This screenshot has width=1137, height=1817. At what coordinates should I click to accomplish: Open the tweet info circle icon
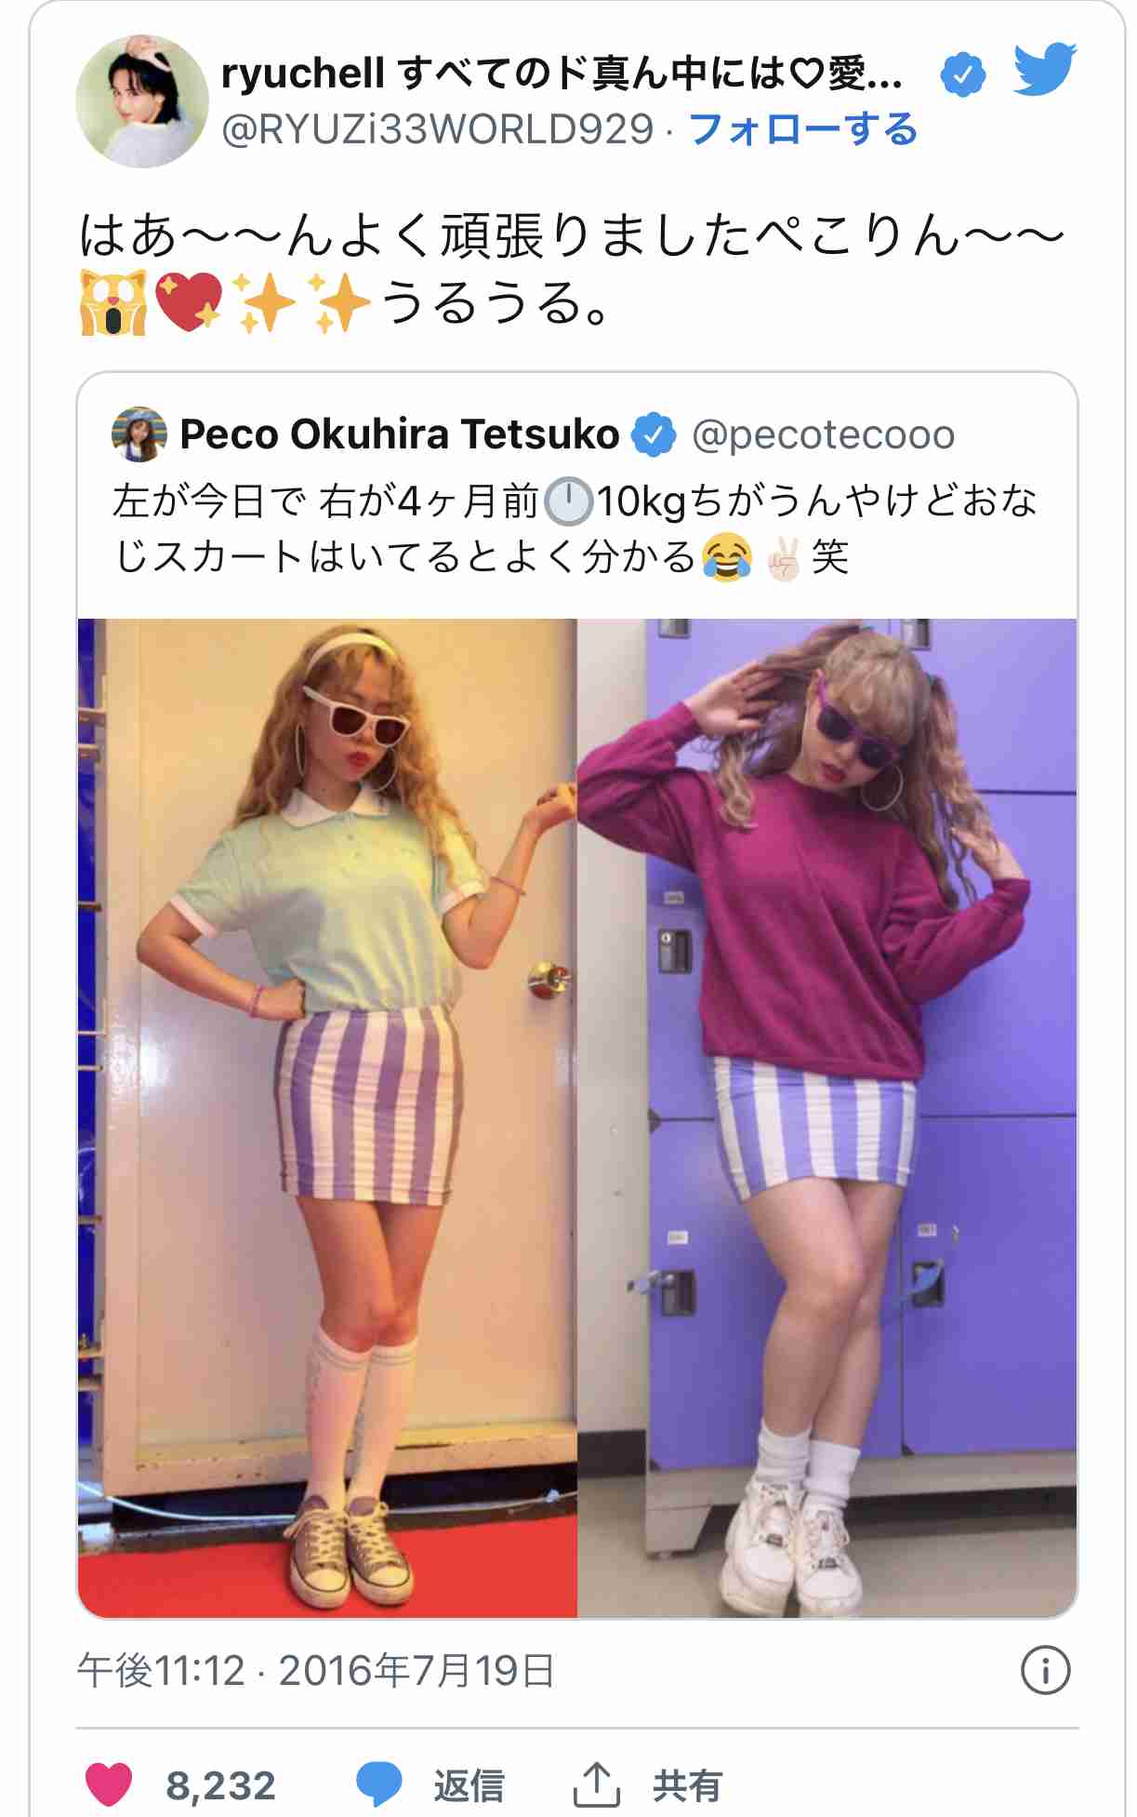pyautogui.click(x=1045, y=1671)
